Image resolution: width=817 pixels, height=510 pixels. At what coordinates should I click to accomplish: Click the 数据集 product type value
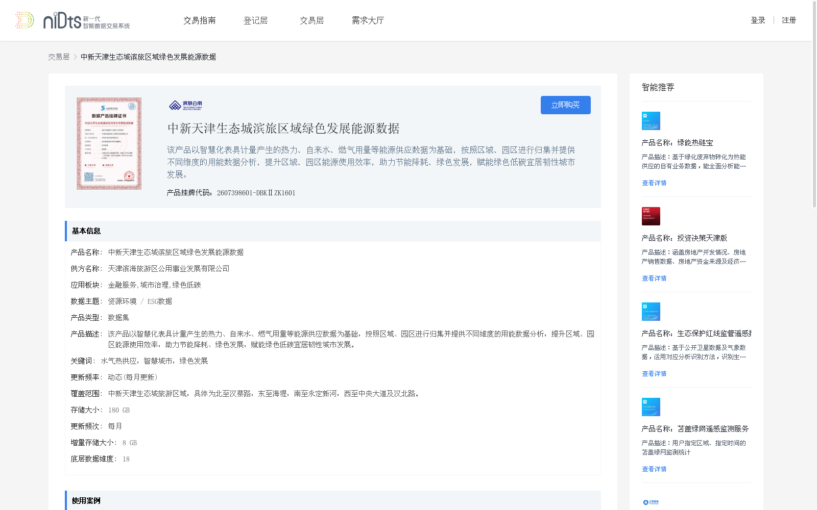pyautogui.click(x=118, y=318)
